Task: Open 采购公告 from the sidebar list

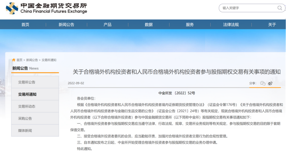Action: [25, 118]
